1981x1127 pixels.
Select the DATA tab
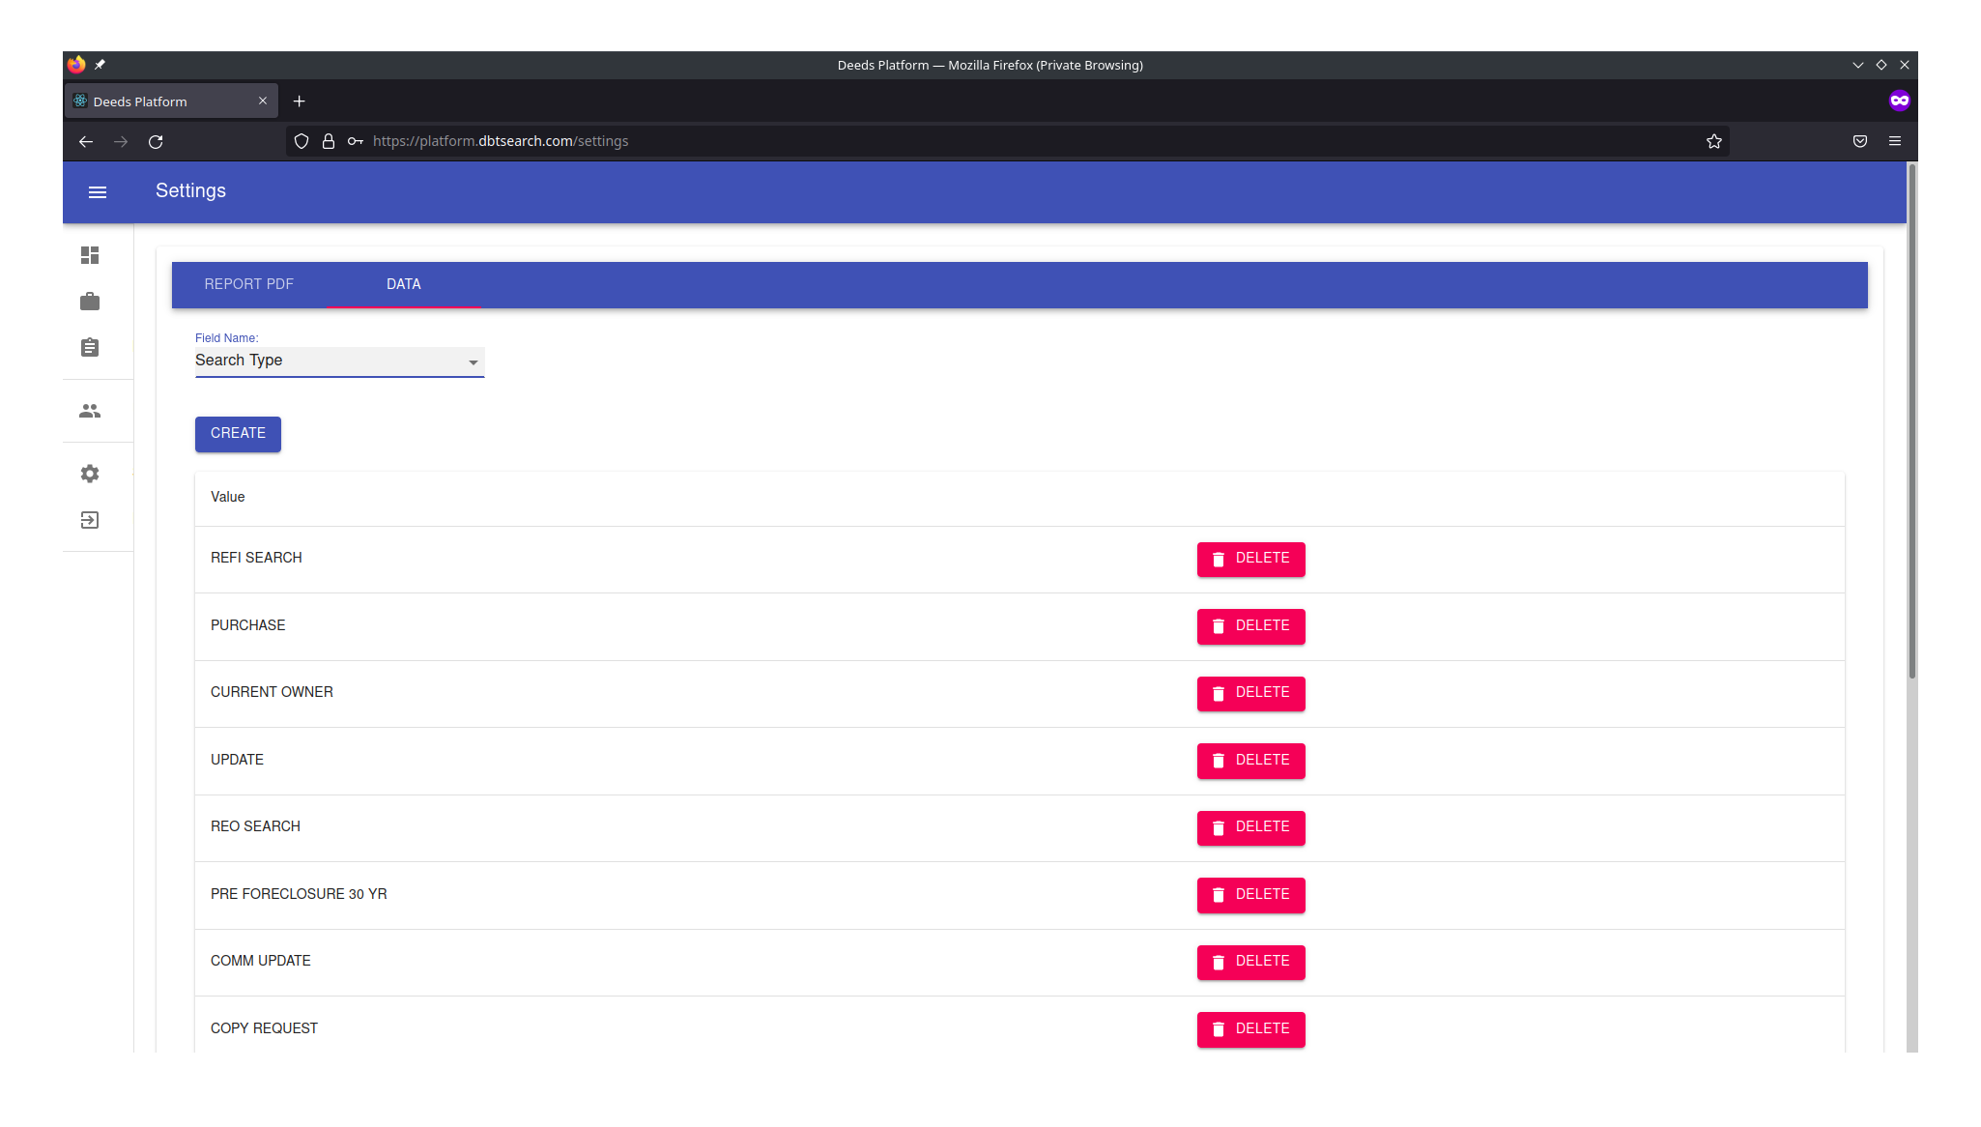(403, 284)
